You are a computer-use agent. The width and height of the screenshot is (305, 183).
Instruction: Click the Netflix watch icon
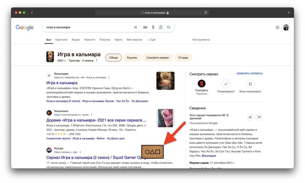(202, 84)
